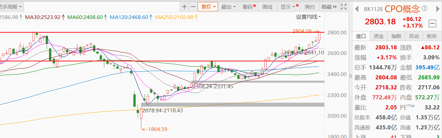Click gap label 2308.24-2331.45

pos(213,86)
